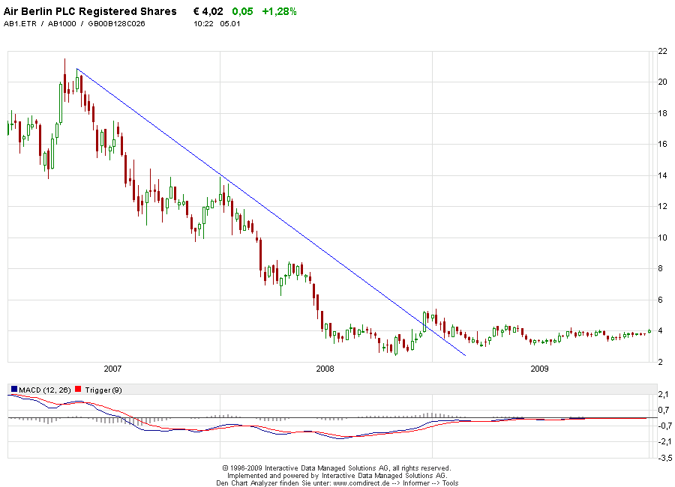This screenshot has width=675, height=487.
Task: Click the absolute change value 0,05
Action: 242,12
